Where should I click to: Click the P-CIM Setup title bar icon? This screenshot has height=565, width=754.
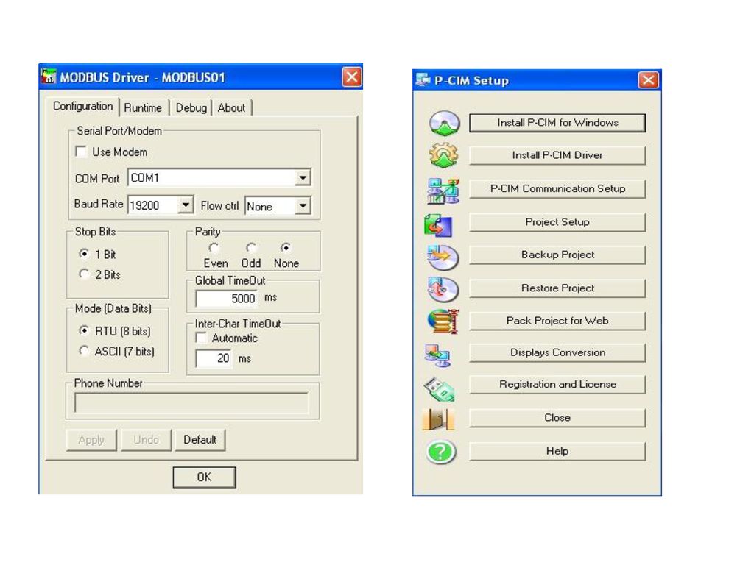pyautogui.click(x=423, y=79)
